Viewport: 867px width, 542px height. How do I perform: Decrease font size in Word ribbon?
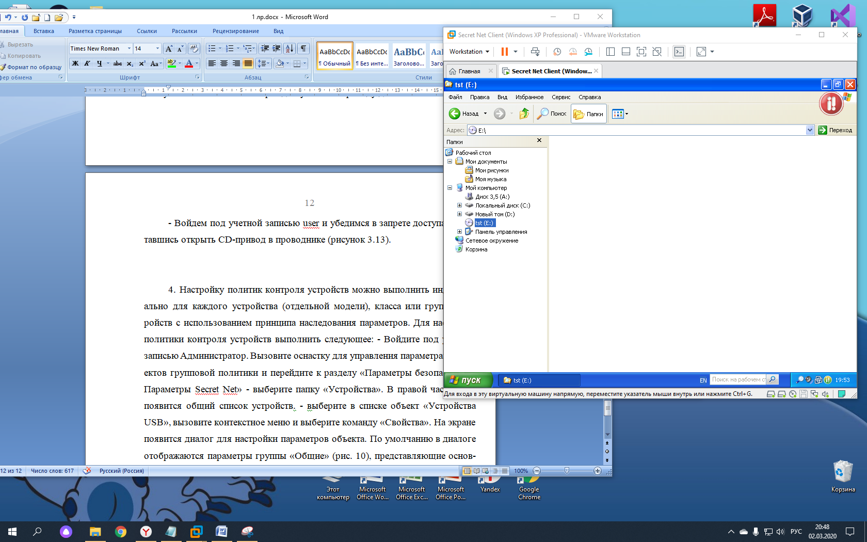[180, 49]
